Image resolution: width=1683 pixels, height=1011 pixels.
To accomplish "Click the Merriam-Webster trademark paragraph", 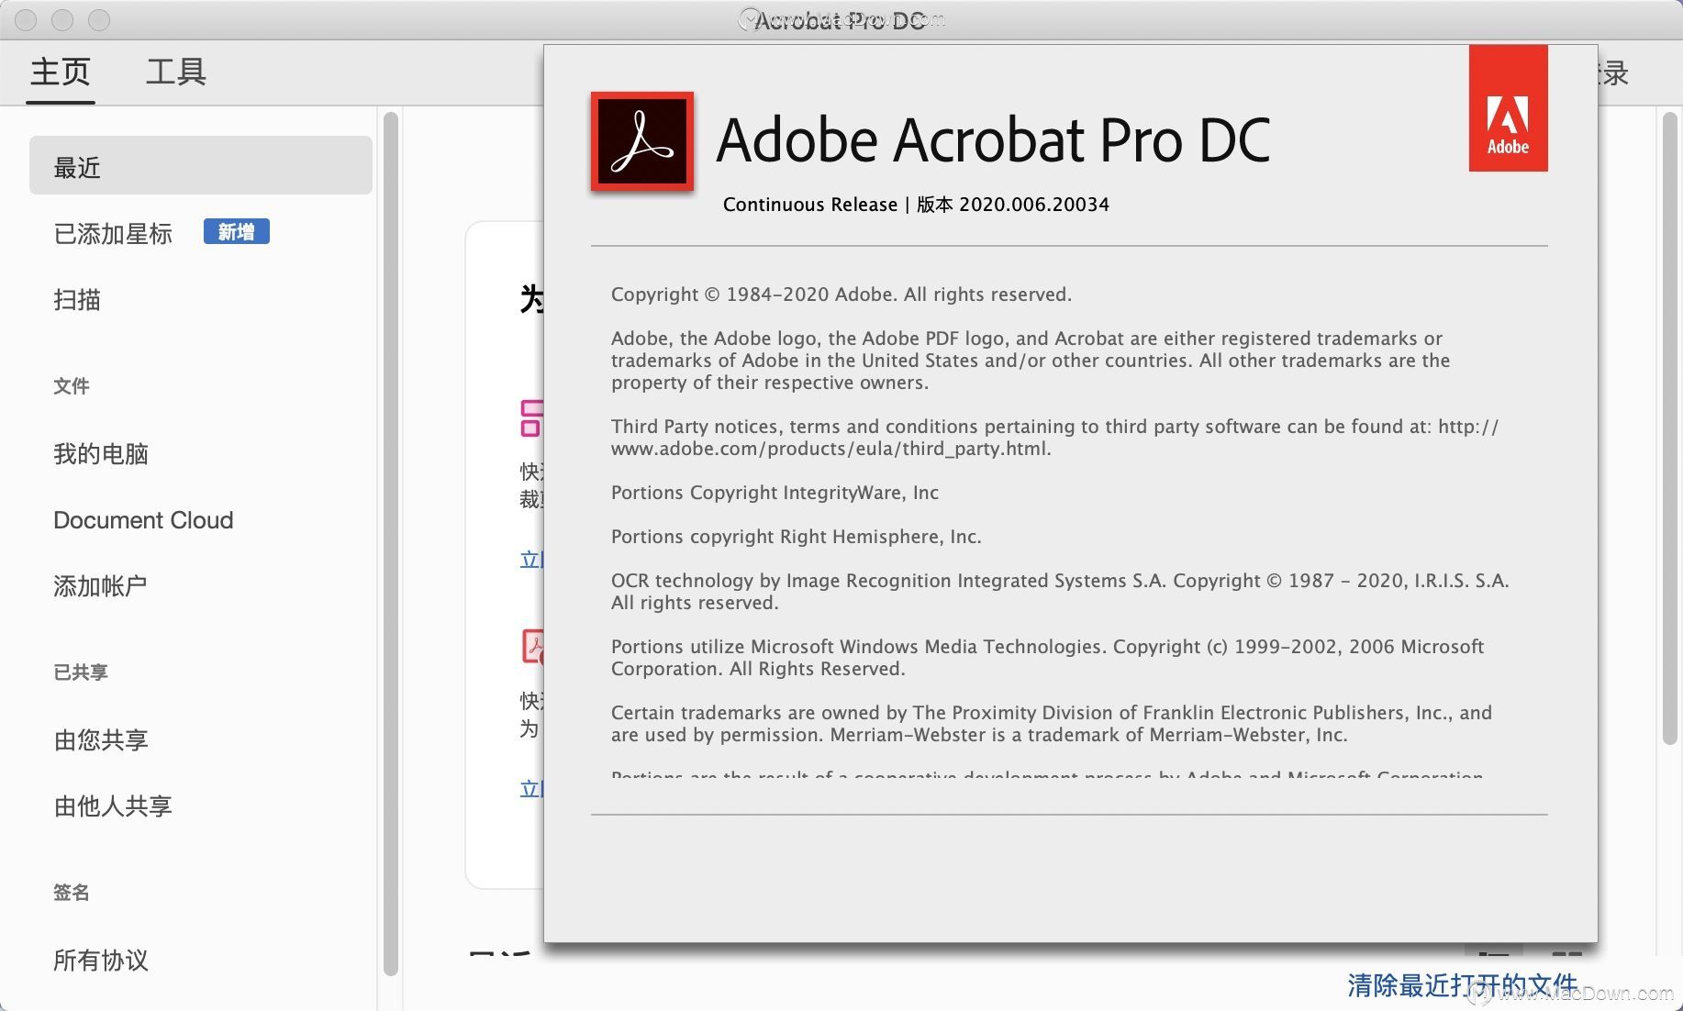I will (1052, 724).
